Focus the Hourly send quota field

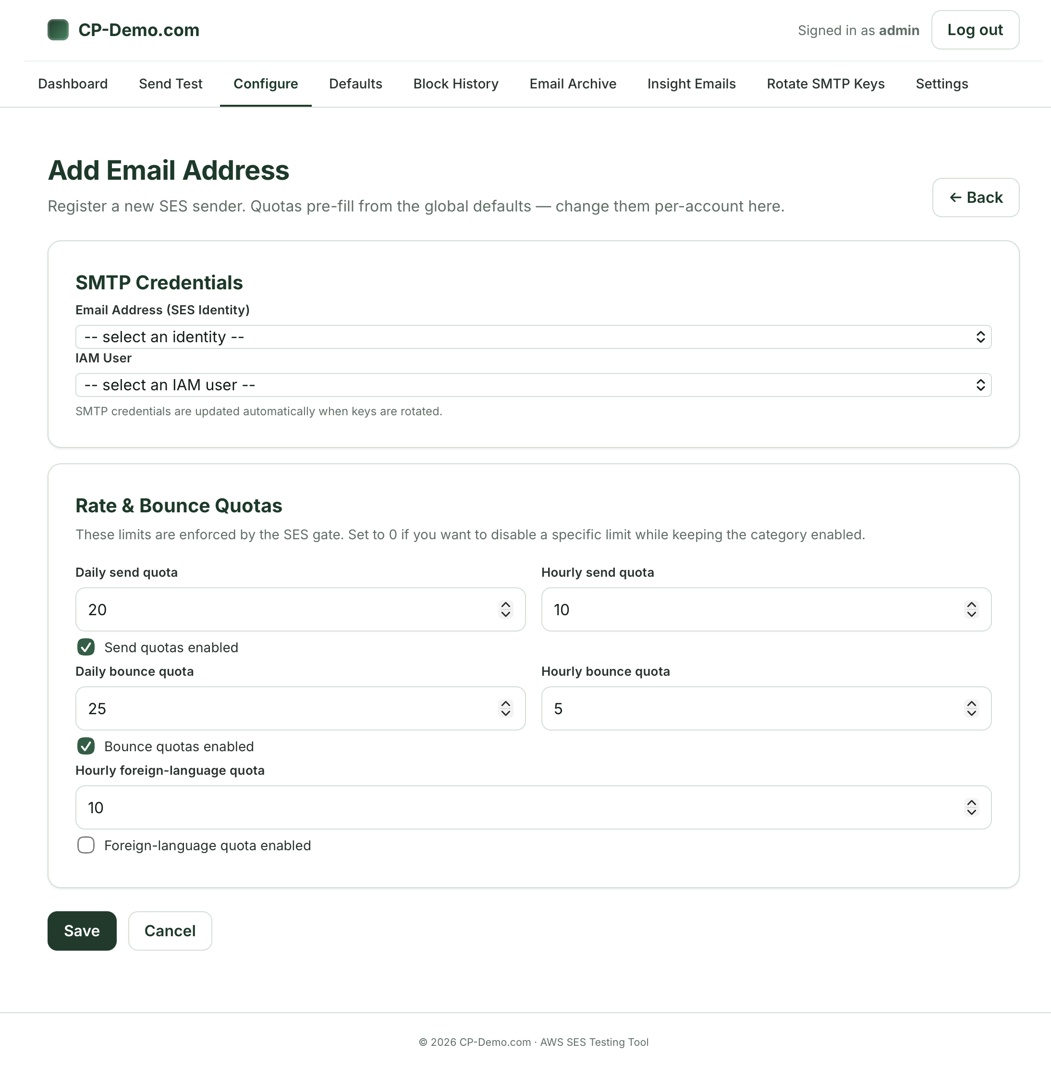[766, 609]
